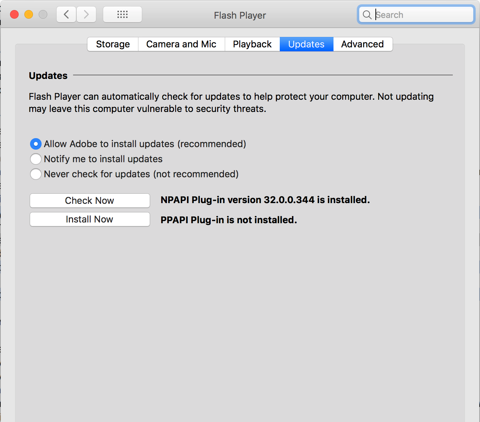Go forward with the right chevron button
This screenshot has height=422, width=480.
86,15
